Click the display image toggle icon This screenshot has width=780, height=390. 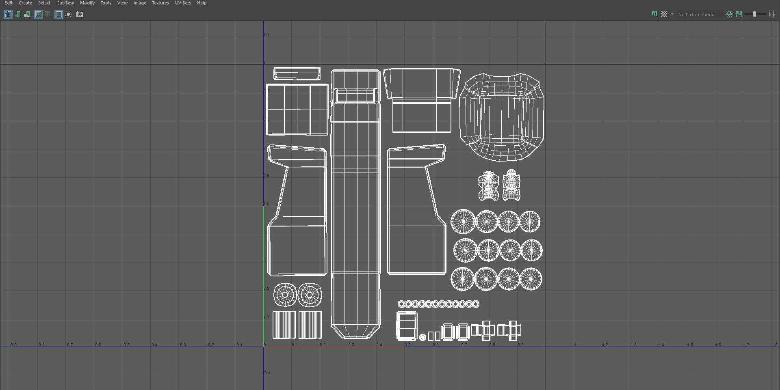(654, 14)
